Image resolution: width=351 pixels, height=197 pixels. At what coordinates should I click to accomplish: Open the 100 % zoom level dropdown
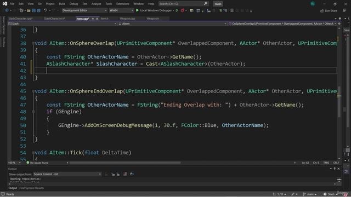click(14, 163)
